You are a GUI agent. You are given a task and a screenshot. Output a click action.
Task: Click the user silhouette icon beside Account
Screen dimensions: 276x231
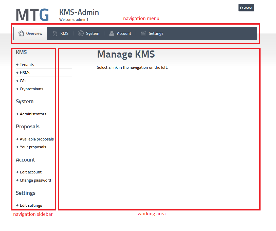coord(112,33)
